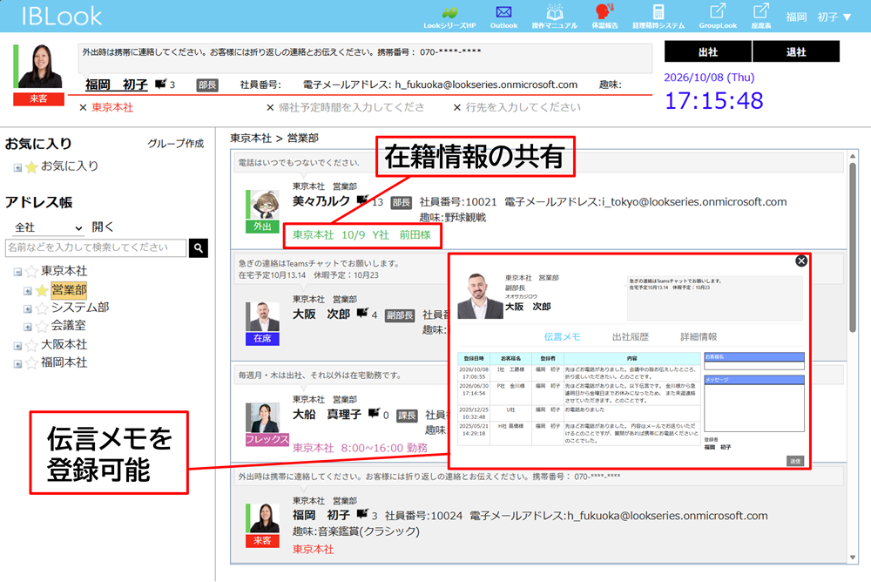Click 来客 status of 福岡 初子 in list
The width and height of the screenshot is (871, 582).
(262, 541)
